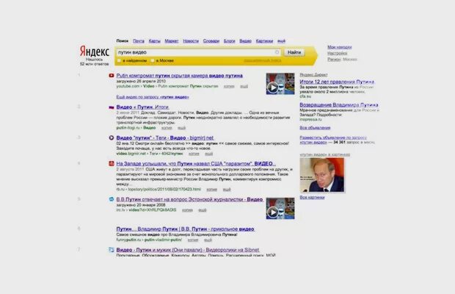
Task: Open 'Мои находки' link
Action: [x=340, y=47]
